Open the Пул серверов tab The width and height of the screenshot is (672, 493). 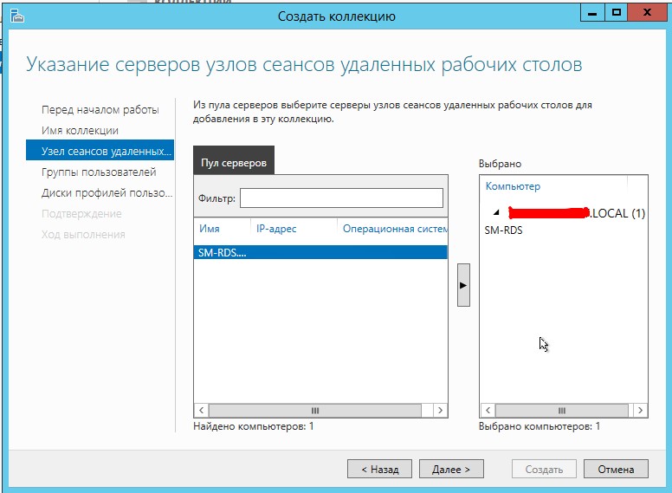234,163
